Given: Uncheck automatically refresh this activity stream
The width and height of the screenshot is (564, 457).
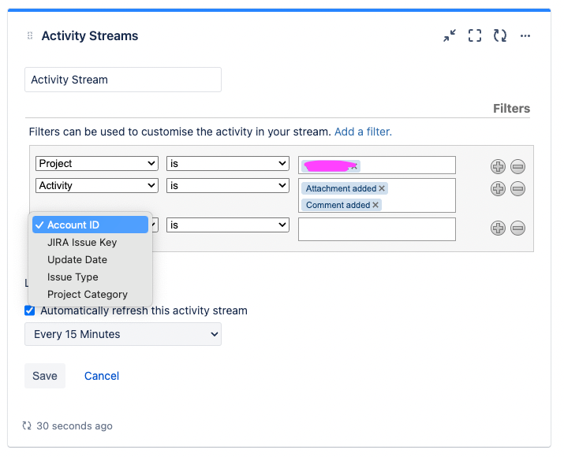Looking at the screenshot, I should point(30,310).
